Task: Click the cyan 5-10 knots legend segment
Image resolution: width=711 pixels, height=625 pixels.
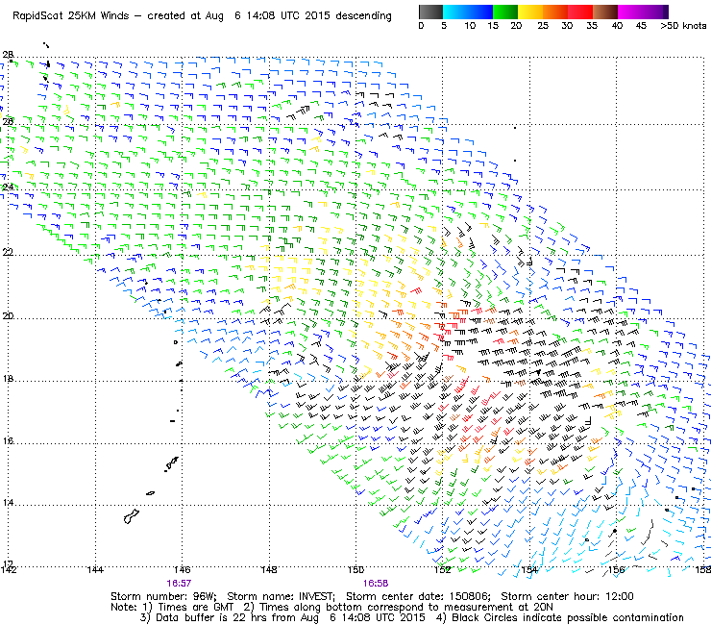Action: [454, 12]
